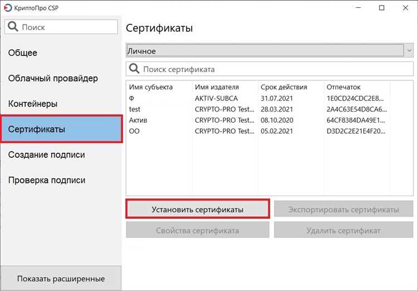Click thumbprint 64CF8384DA49E1...
This screenshot has height=291, width=418.
[356, 120]
